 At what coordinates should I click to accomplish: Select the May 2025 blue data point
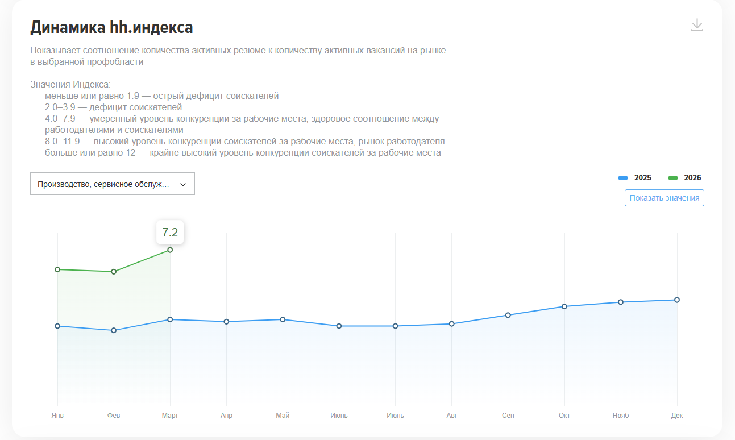tap(283, 319)
